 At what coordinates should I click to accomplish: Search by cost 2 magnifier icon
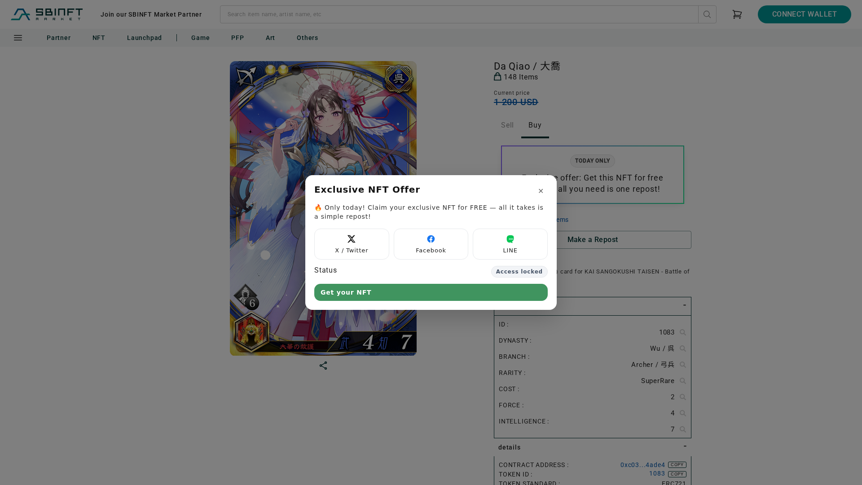(x=682, y=397)
